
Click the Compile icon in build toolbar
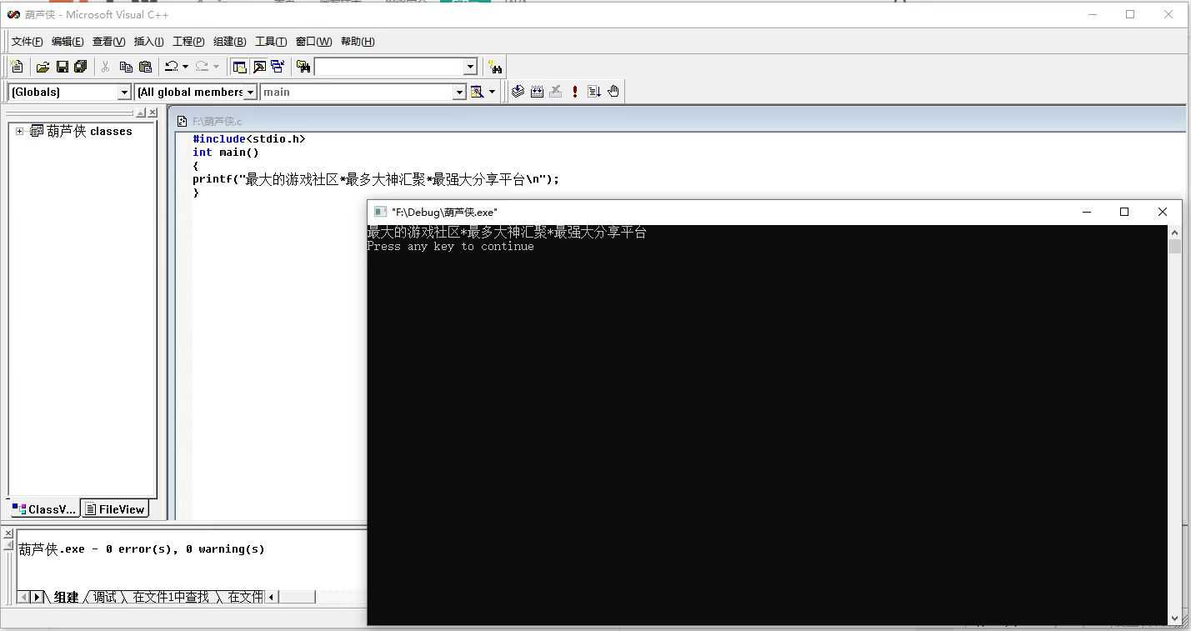518,92
